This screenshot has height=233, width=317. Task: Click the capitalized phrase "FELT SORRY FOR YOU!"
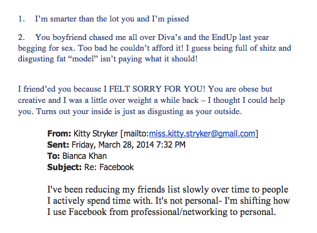157,89
